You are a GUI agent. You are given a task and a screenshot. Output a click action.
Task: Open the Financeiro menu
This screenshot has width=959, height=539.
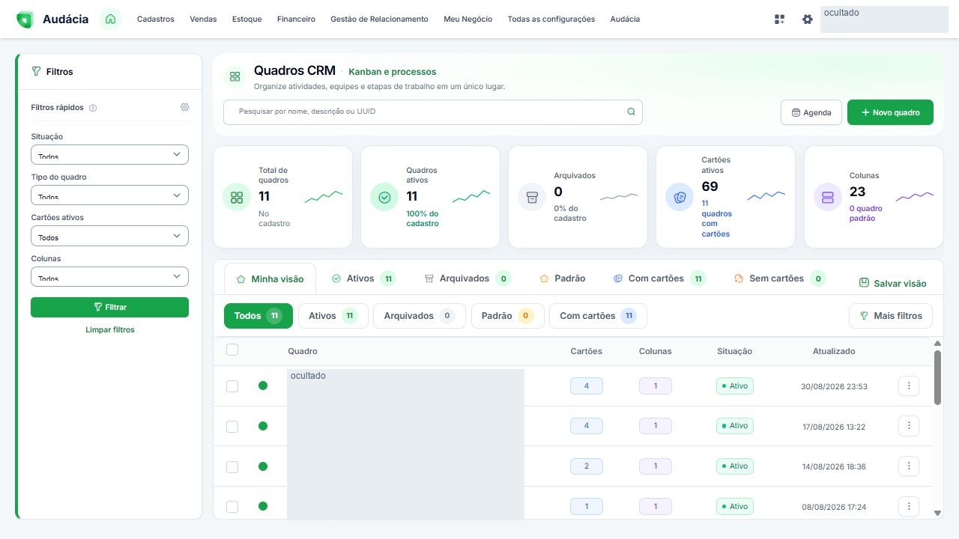tap(296, 19)
